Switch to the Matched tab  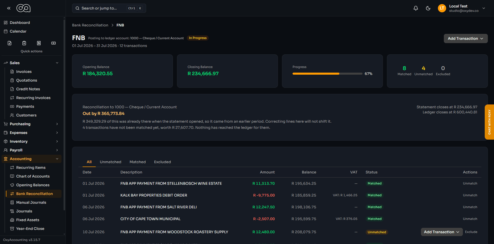pos(138,162)
